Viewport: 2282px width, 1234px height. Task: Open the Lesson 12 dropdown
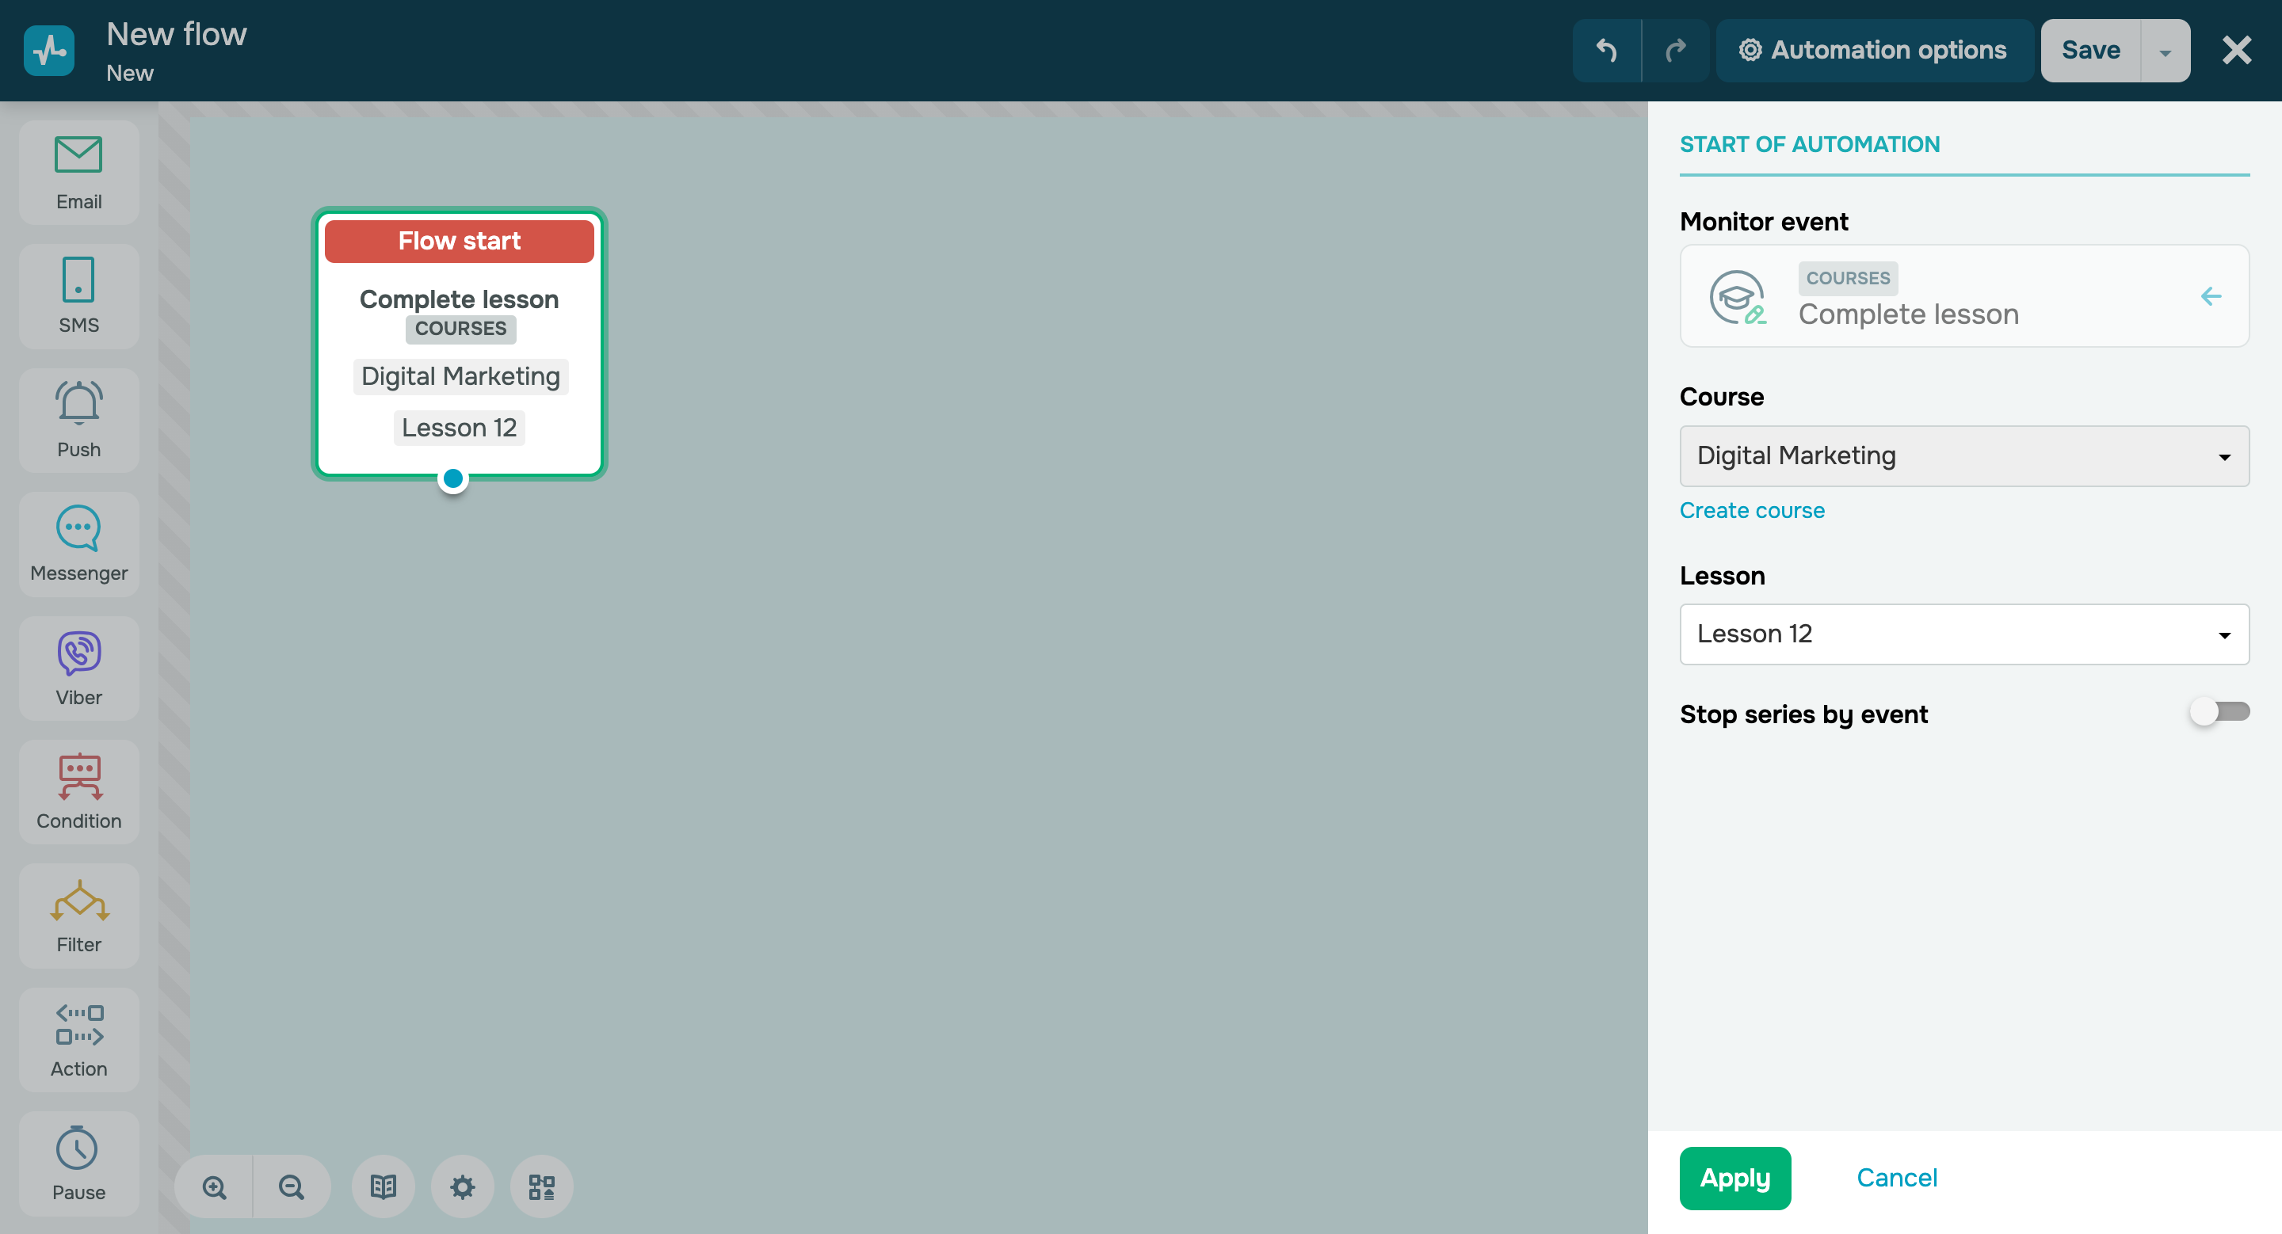[x=1963, y=634]
